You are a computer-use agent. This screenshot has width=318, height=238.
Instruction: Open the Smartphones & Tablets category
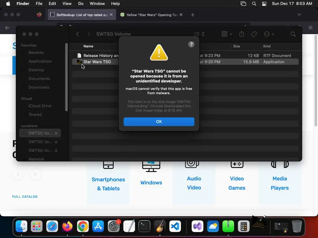[108, 184]
